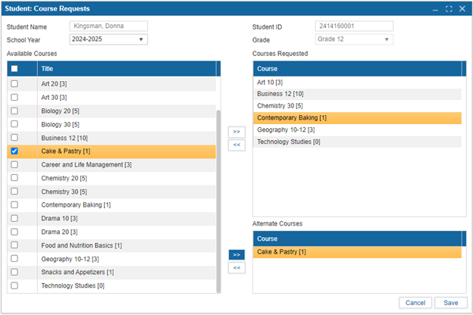Click the Student Name input field
This screenshot has height=315, width=473.
click(x=108, y=27)
